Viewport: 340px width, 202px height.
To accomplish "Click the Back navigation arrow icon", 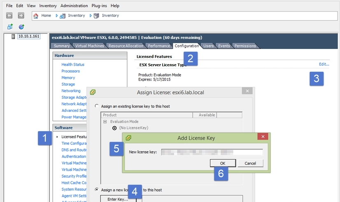I will click(9, 16).
